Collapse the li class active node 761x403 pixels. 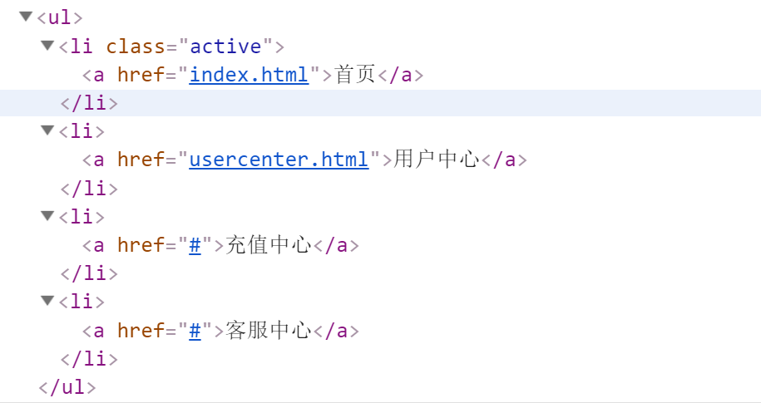[x=47, y=46]
